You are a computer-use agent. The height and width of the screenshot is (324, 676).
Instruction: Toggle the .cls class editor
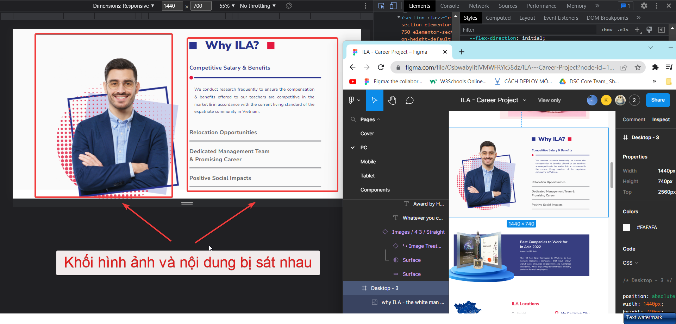623,30
